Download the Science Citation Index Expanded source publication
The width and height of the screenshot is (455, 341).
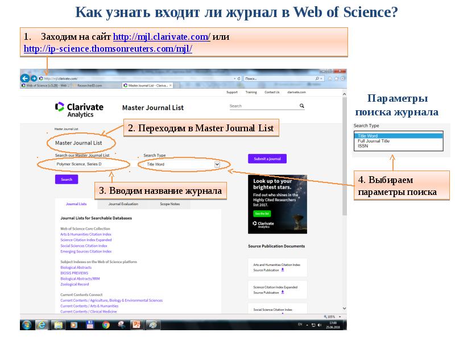[x=283, y=293]
